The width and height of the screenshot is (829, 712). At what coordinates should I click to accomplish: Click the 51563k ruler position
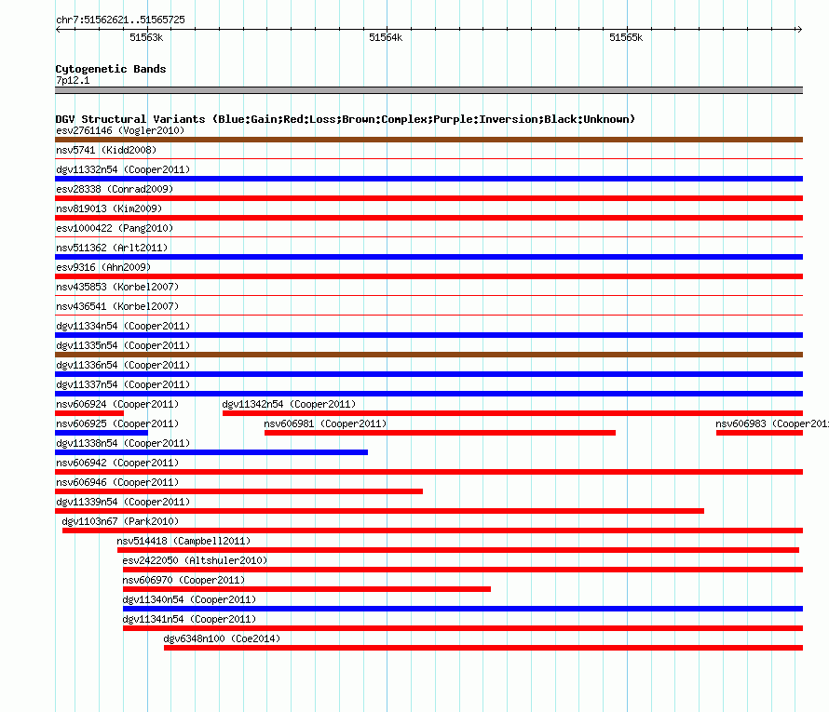(x=146, y=37)
